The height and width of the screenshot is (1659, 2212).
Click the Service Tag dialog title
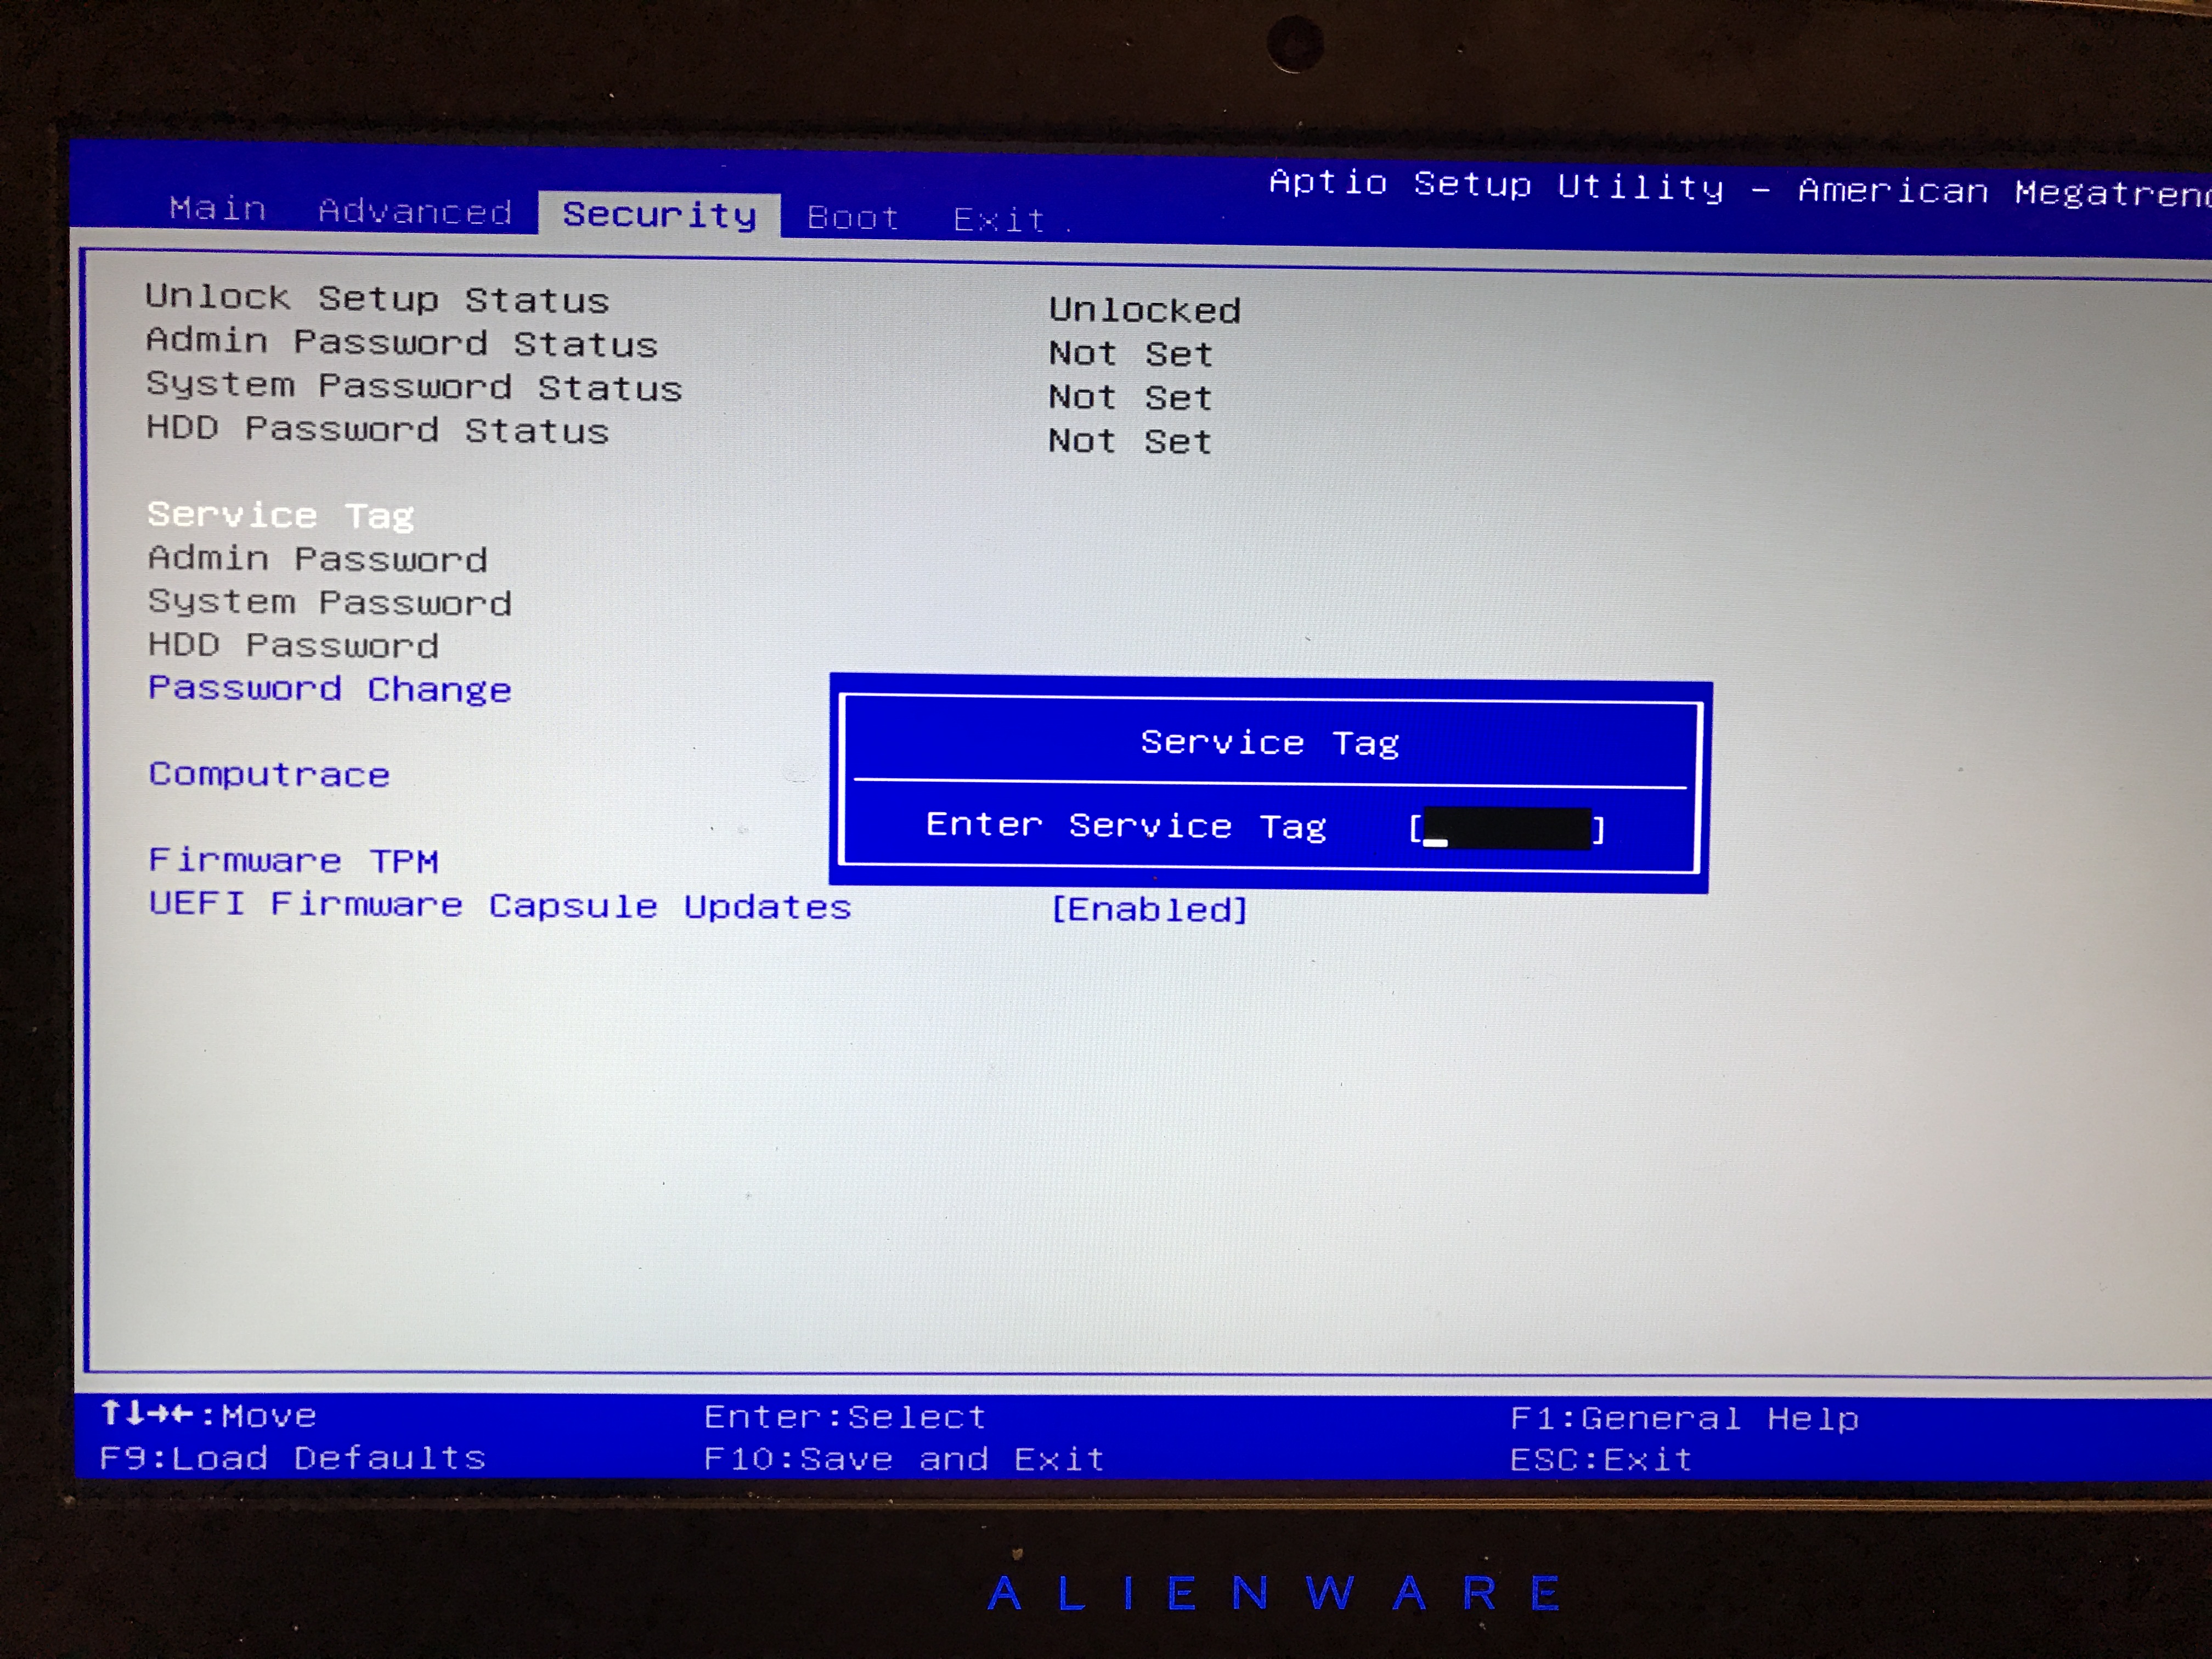coord(1270,743)
